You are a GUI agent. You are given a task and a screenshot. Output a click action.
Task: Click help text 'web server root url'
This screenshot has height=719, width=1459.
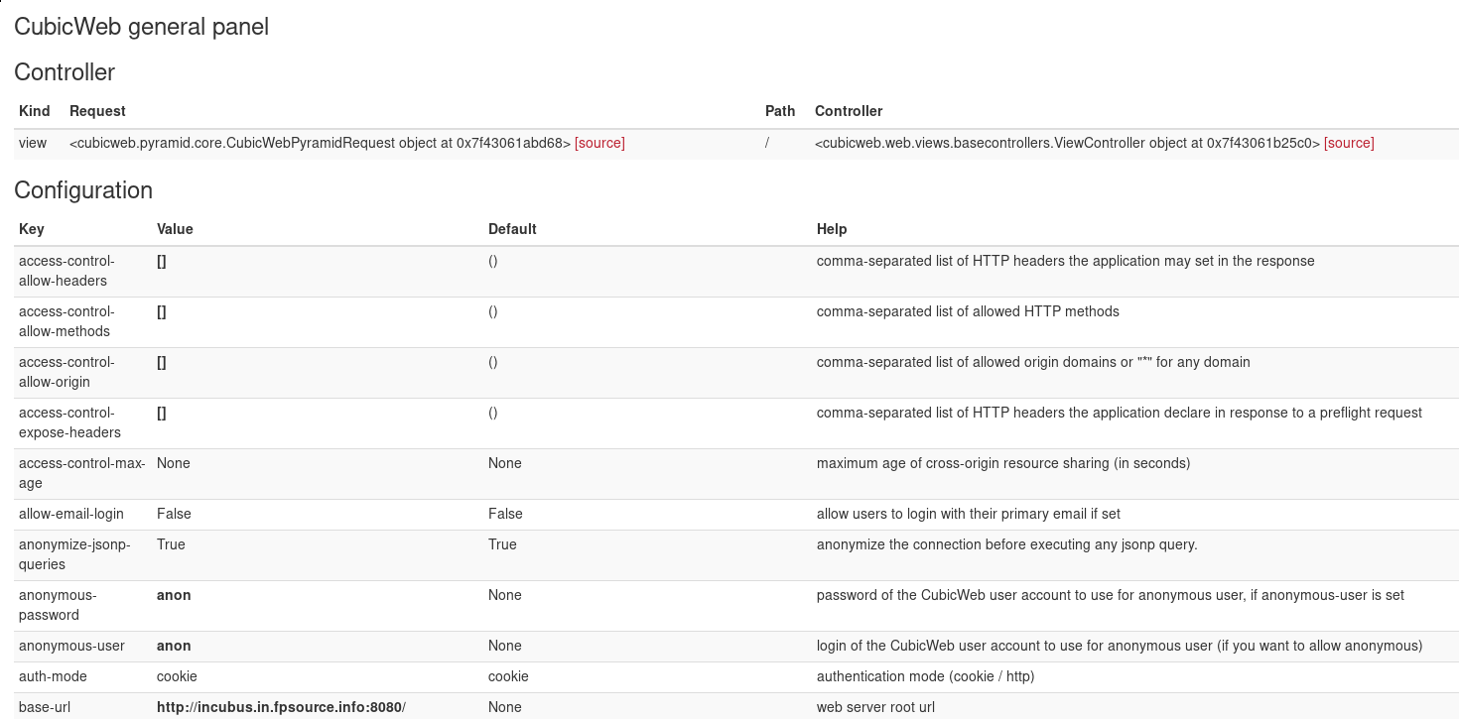[875, 707]
